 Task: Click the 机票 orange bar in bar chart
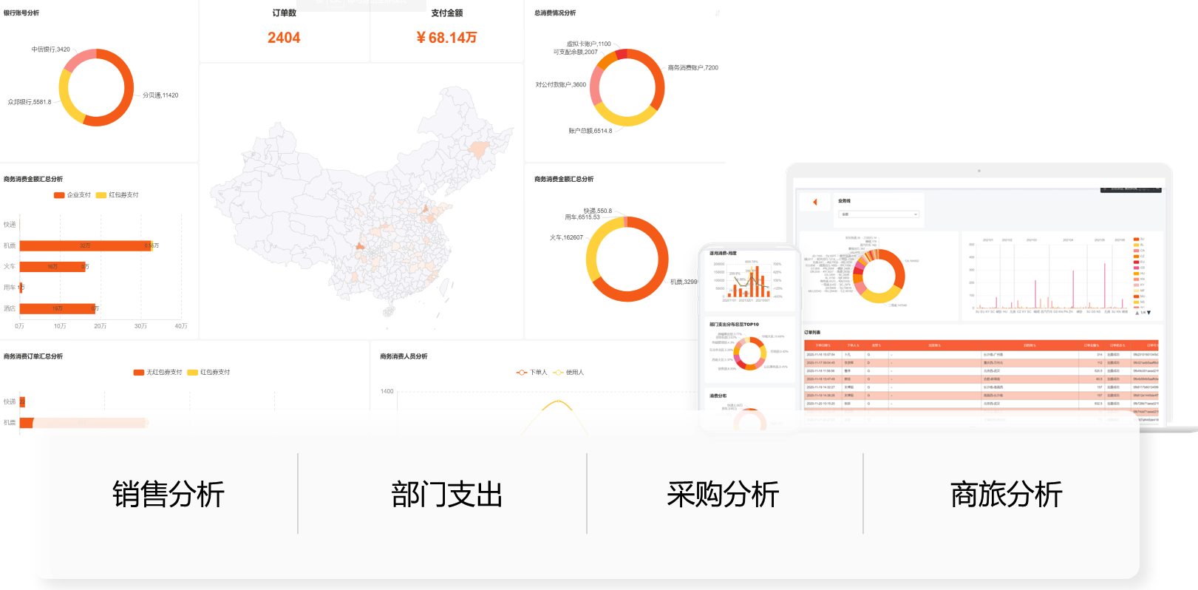tap(85, 245)
